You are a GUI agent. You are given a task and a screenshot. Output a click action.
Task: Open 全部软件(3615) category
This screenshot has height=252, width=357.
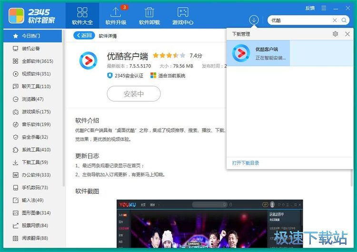click(32, 61)
